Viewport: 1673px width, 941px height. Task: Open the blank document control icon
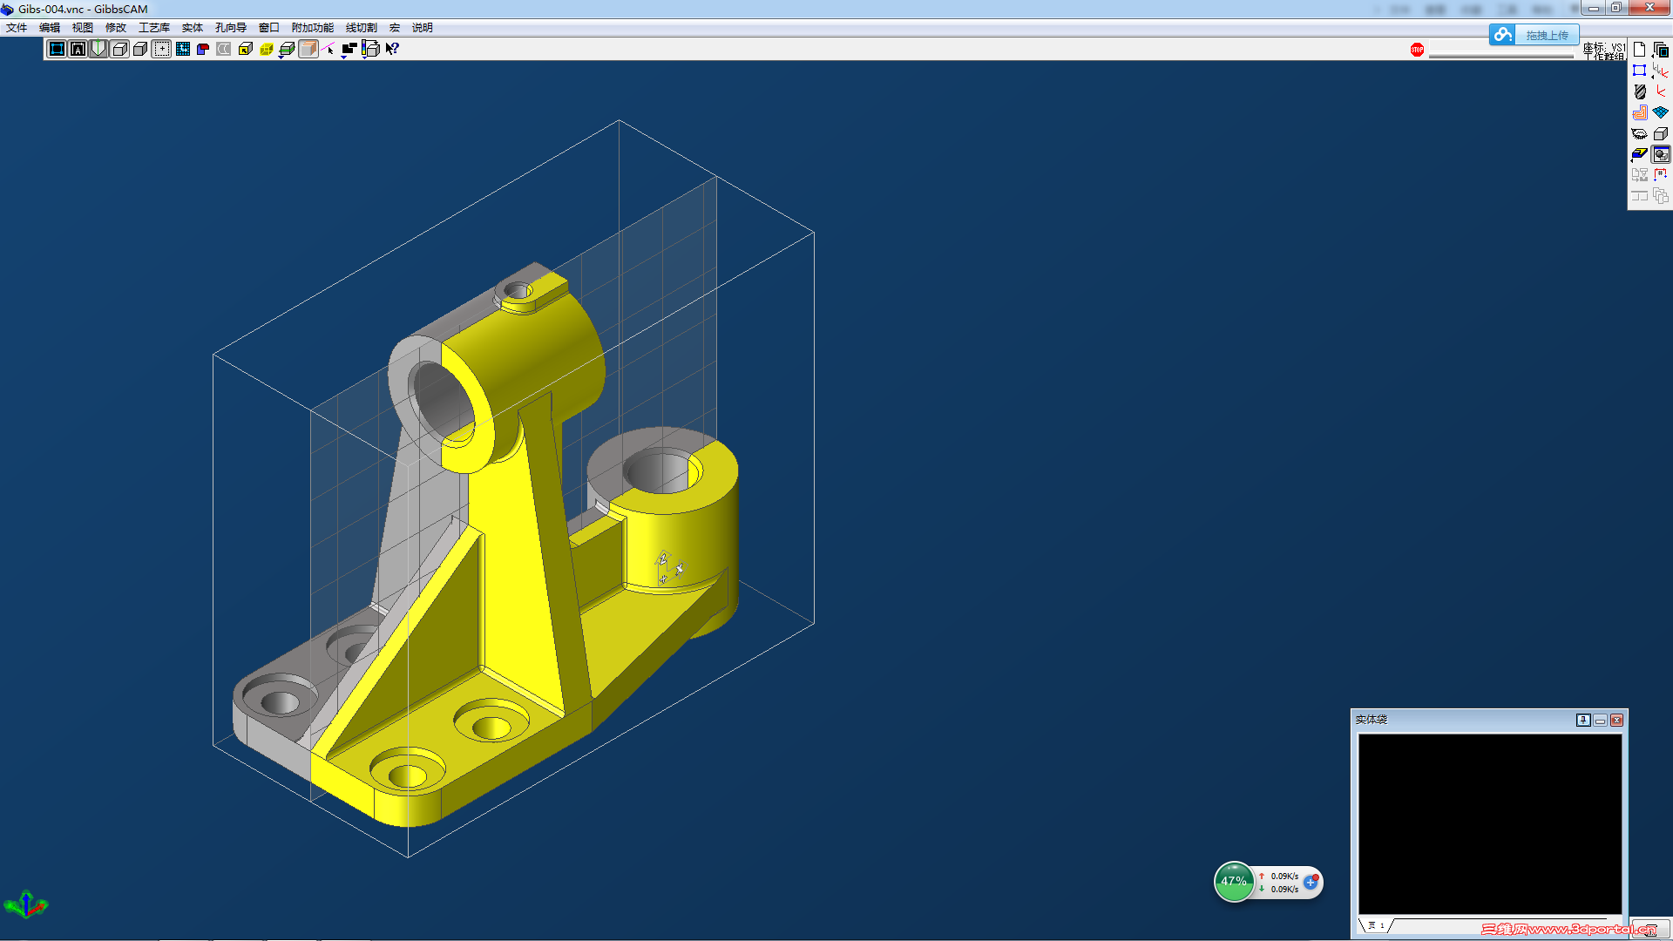[1639, 50]
